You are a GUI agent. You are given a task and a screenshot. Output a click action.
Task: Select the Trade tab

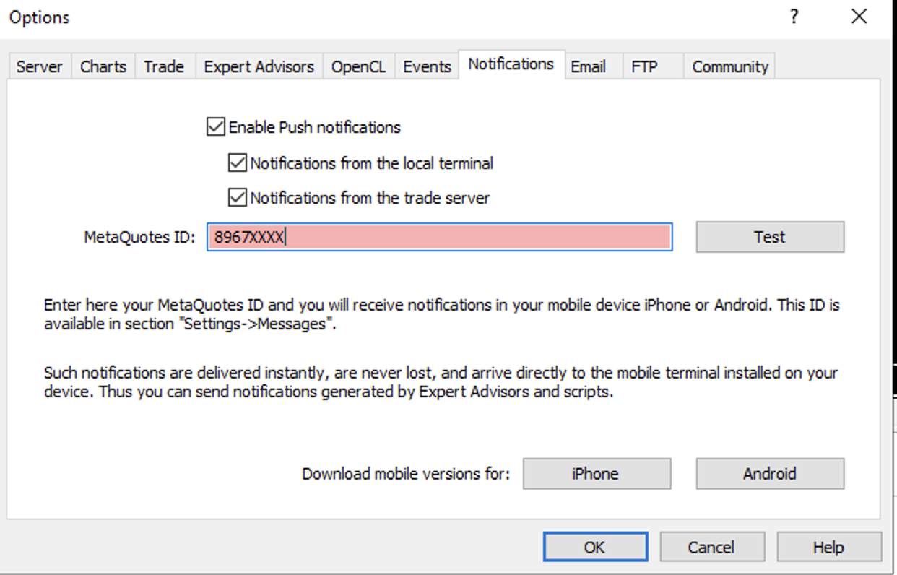point(164,66)
